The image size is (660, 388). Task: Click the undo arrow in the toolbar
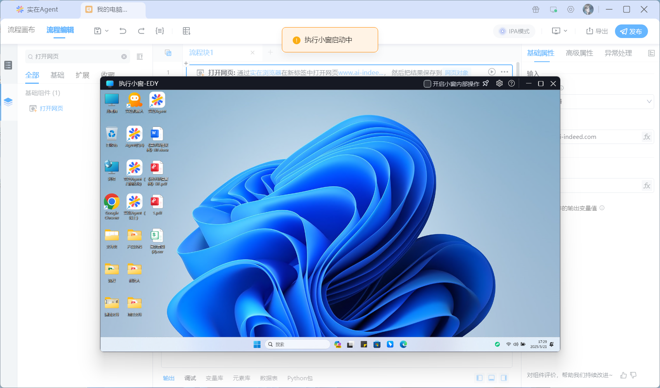coord(123,31)
